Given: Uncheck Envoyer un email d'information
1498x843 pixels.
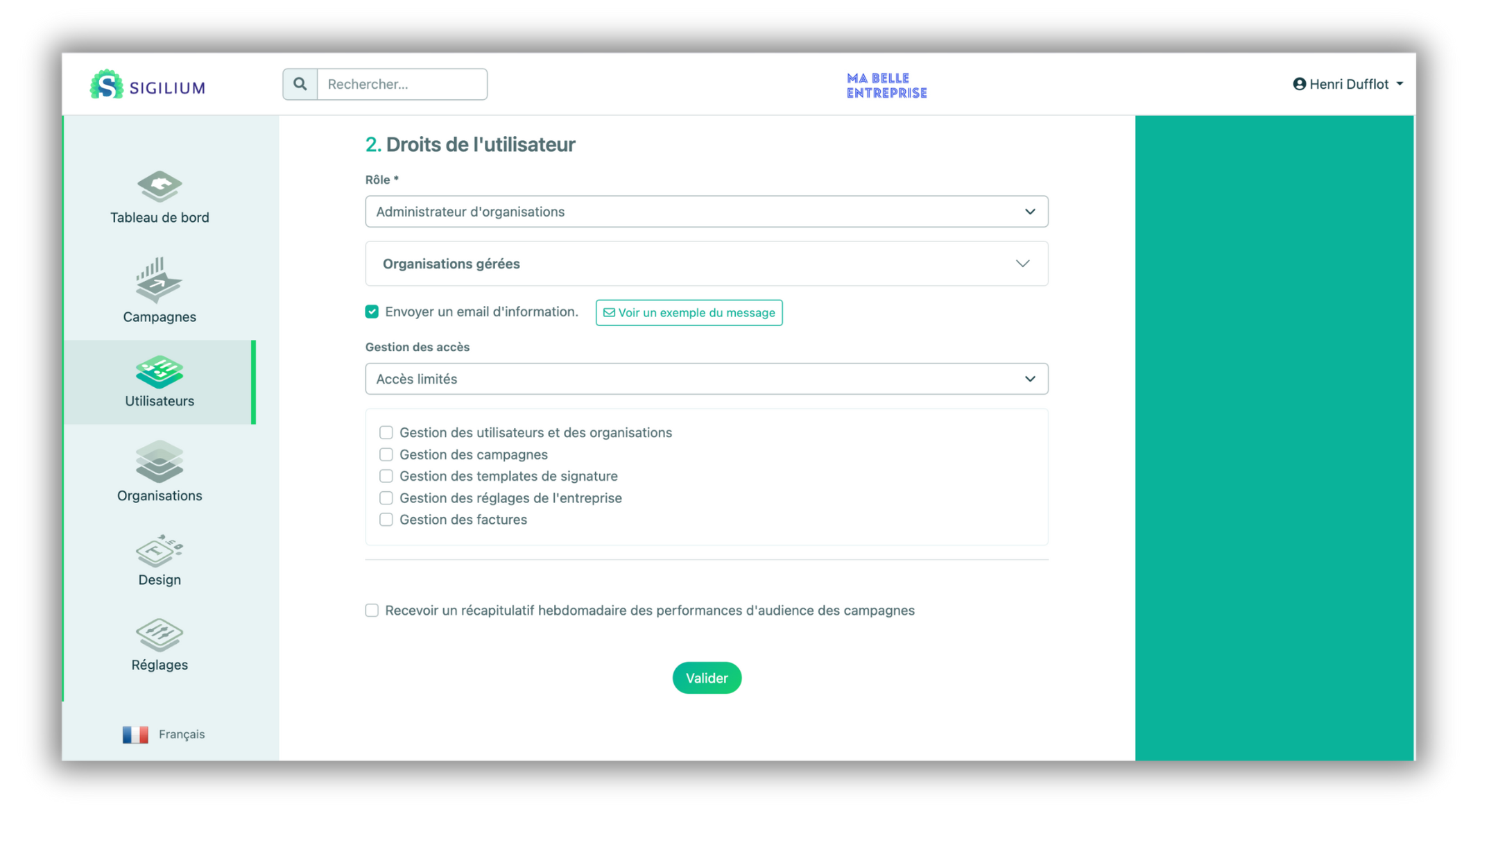Looking at the screenshot, I should [372, 312].
